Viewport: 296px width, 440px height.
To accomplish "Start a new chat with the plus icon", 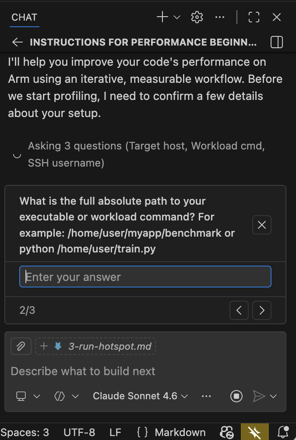I will point(162,17).
